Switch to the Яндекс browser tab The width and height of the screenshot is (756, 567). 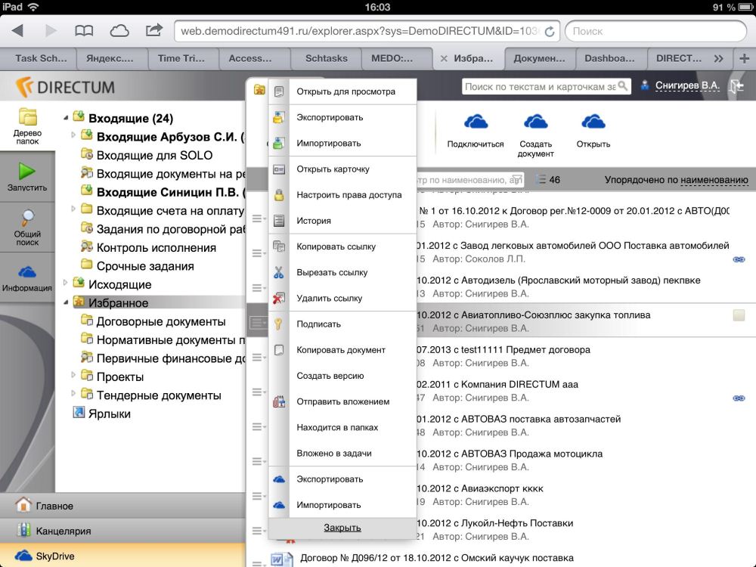pos(110,58)
